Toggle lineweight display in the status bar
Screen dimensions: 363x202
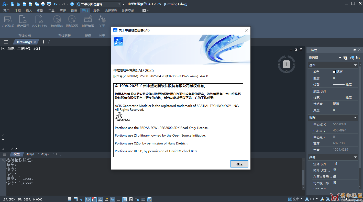[x=119, y=199]
